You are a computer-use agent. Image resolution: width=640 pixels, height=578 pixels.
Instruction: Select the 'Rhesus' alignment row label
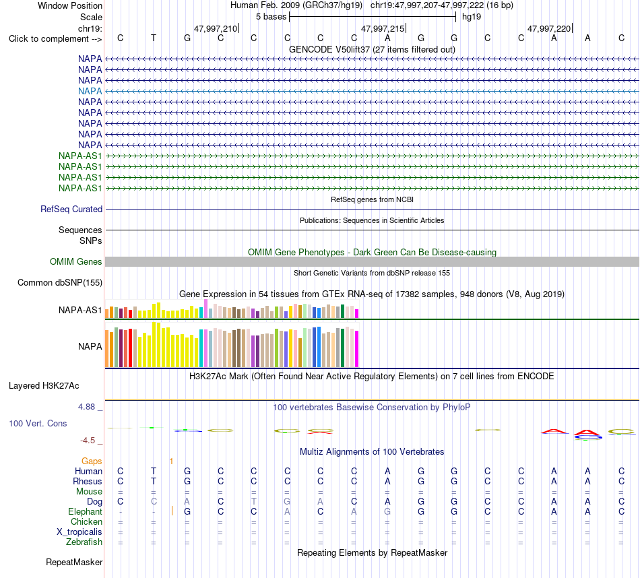88,482
